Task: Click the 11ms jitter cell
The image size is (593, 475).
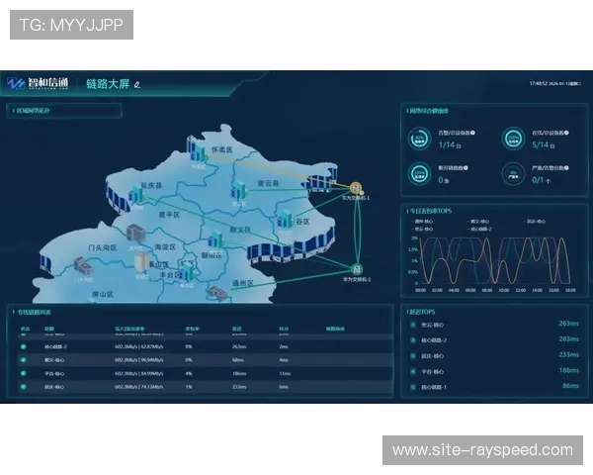Action: [x=285, y=373]
